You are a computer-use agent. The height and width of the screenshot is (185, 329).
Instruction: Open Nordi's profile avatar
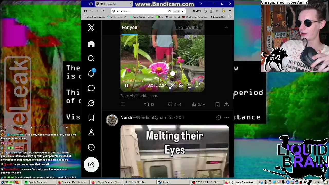(112, 120)
